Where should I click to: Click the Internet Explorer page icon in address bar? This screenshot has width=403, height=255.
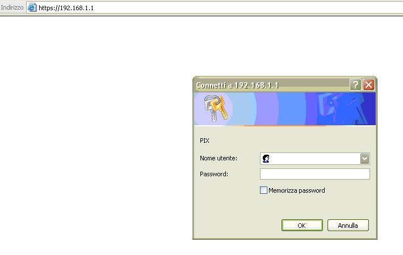click(x=32, y=7)
